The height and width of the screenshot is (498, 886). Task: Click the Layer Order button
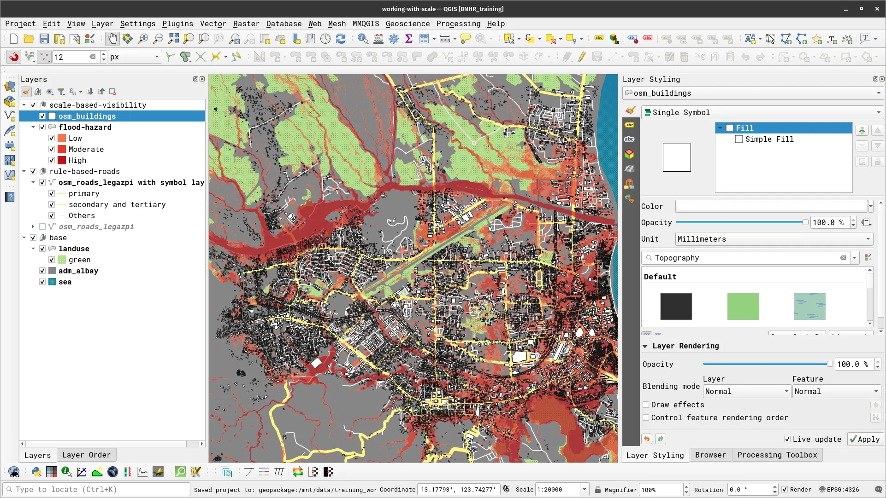(86, 455)
